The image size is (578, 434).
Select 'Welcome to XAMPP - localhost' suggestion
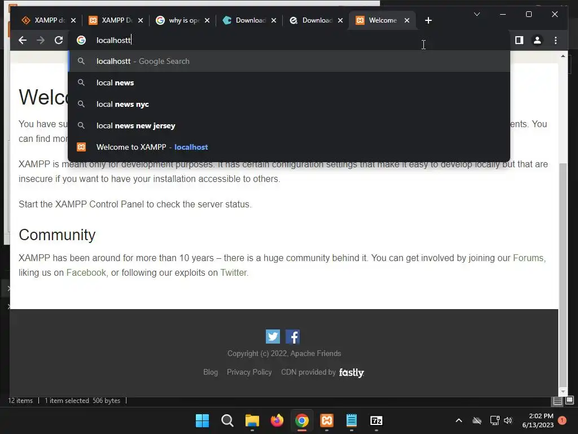coord(289,147)
